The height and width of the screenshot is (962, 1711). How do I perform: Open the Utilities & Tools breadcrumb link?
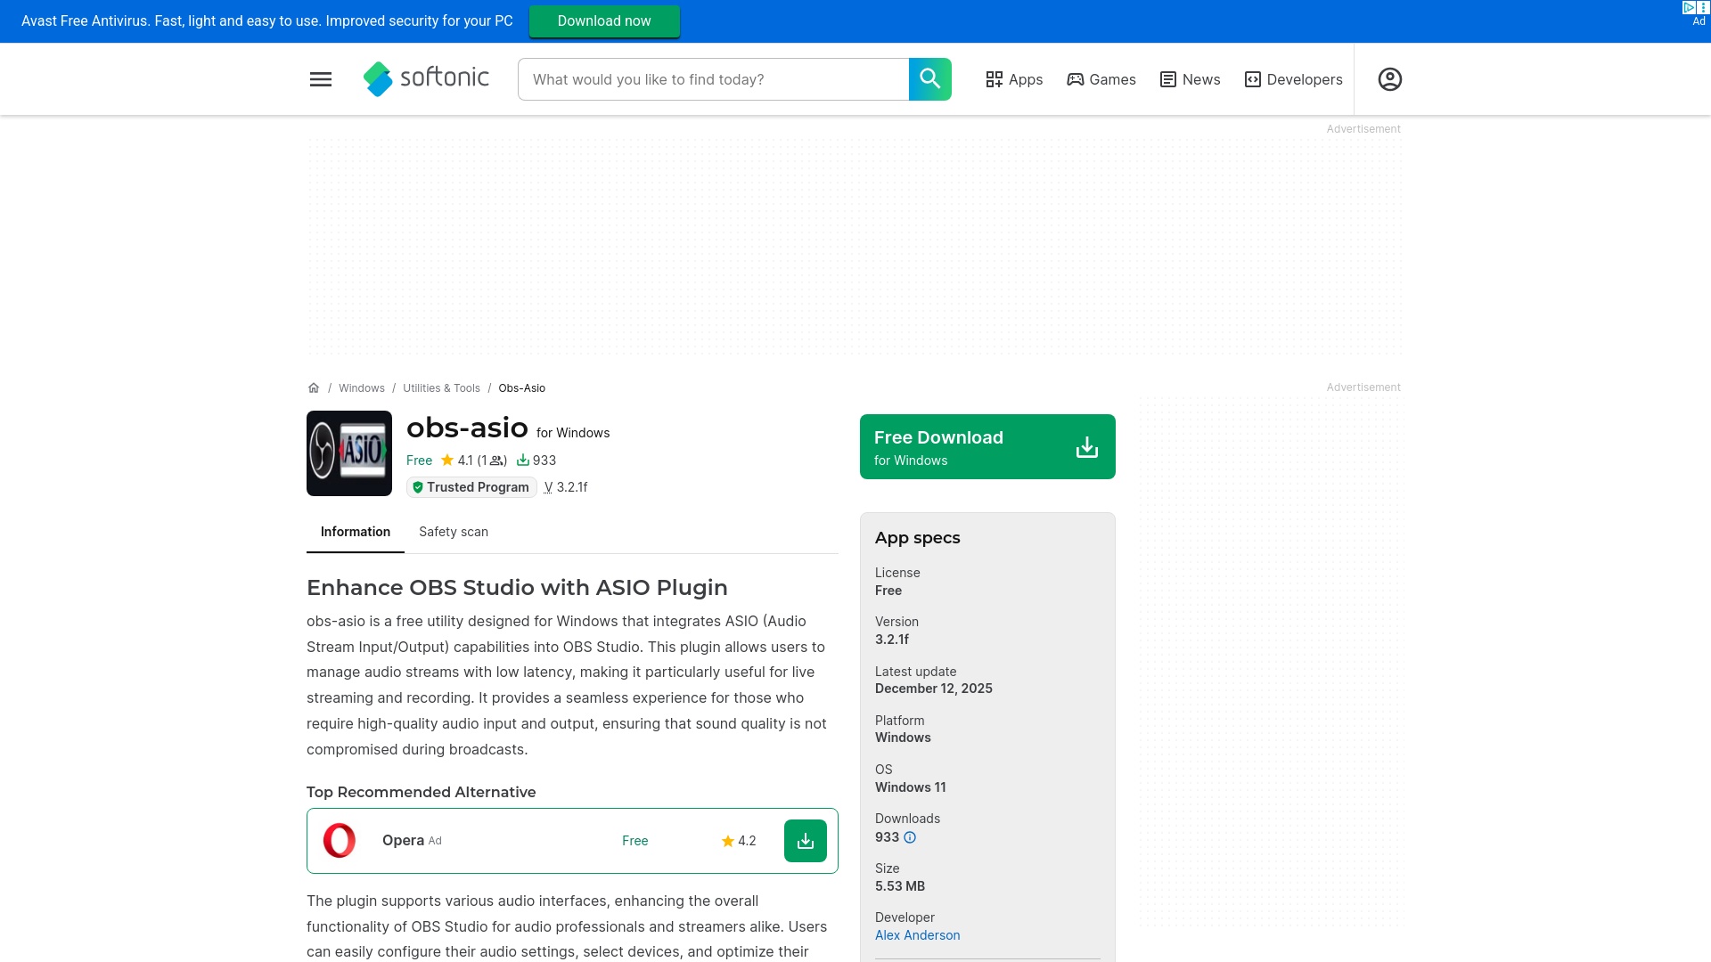[441, 388]
